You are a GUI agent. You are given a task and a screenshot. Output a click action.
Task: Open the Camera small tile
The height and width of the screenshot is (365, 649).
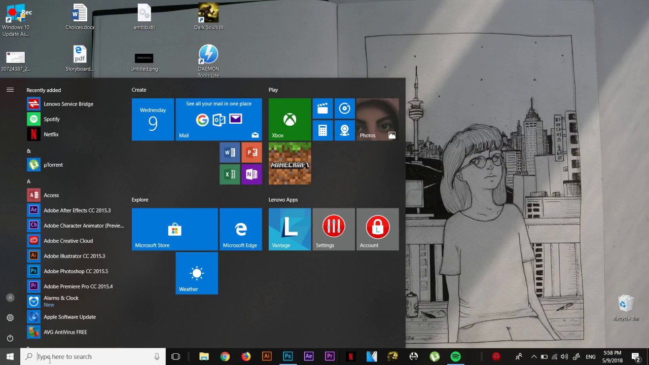point(345,130)
